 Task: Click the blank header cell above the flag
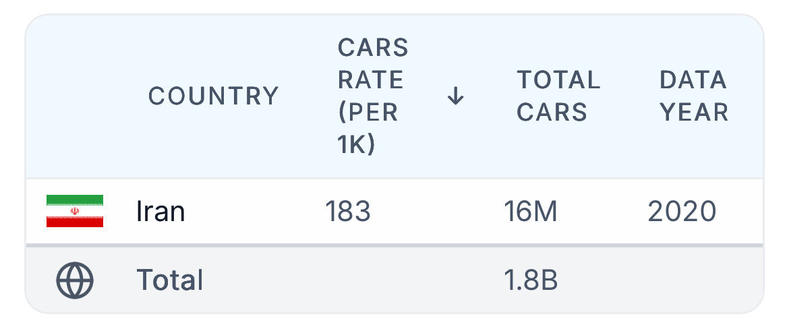[x=75, y=96]
